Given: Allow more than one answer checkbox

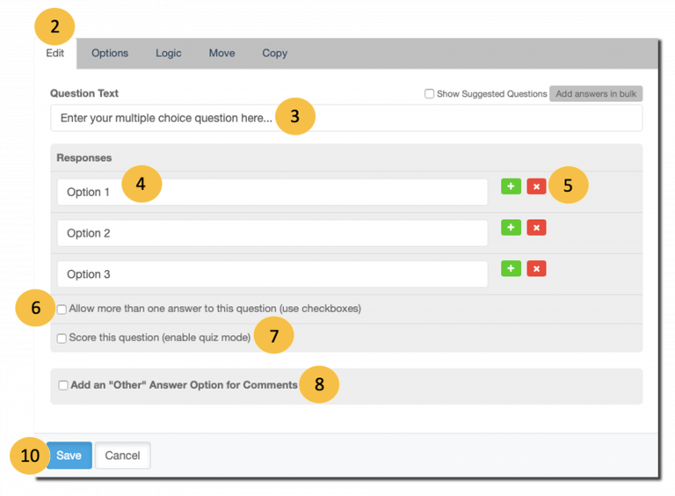Looking at the screenshot, I should coord(62,310).
